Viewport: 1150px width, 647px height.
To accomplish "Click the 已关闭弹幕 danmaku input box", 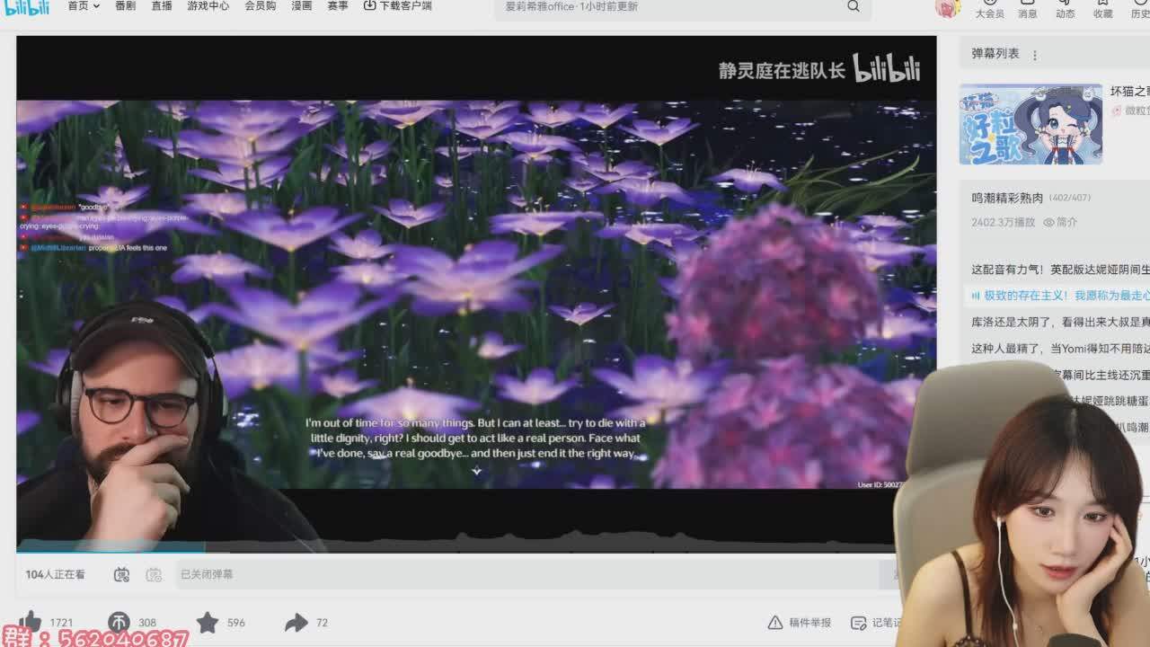I will click(527, 574).
